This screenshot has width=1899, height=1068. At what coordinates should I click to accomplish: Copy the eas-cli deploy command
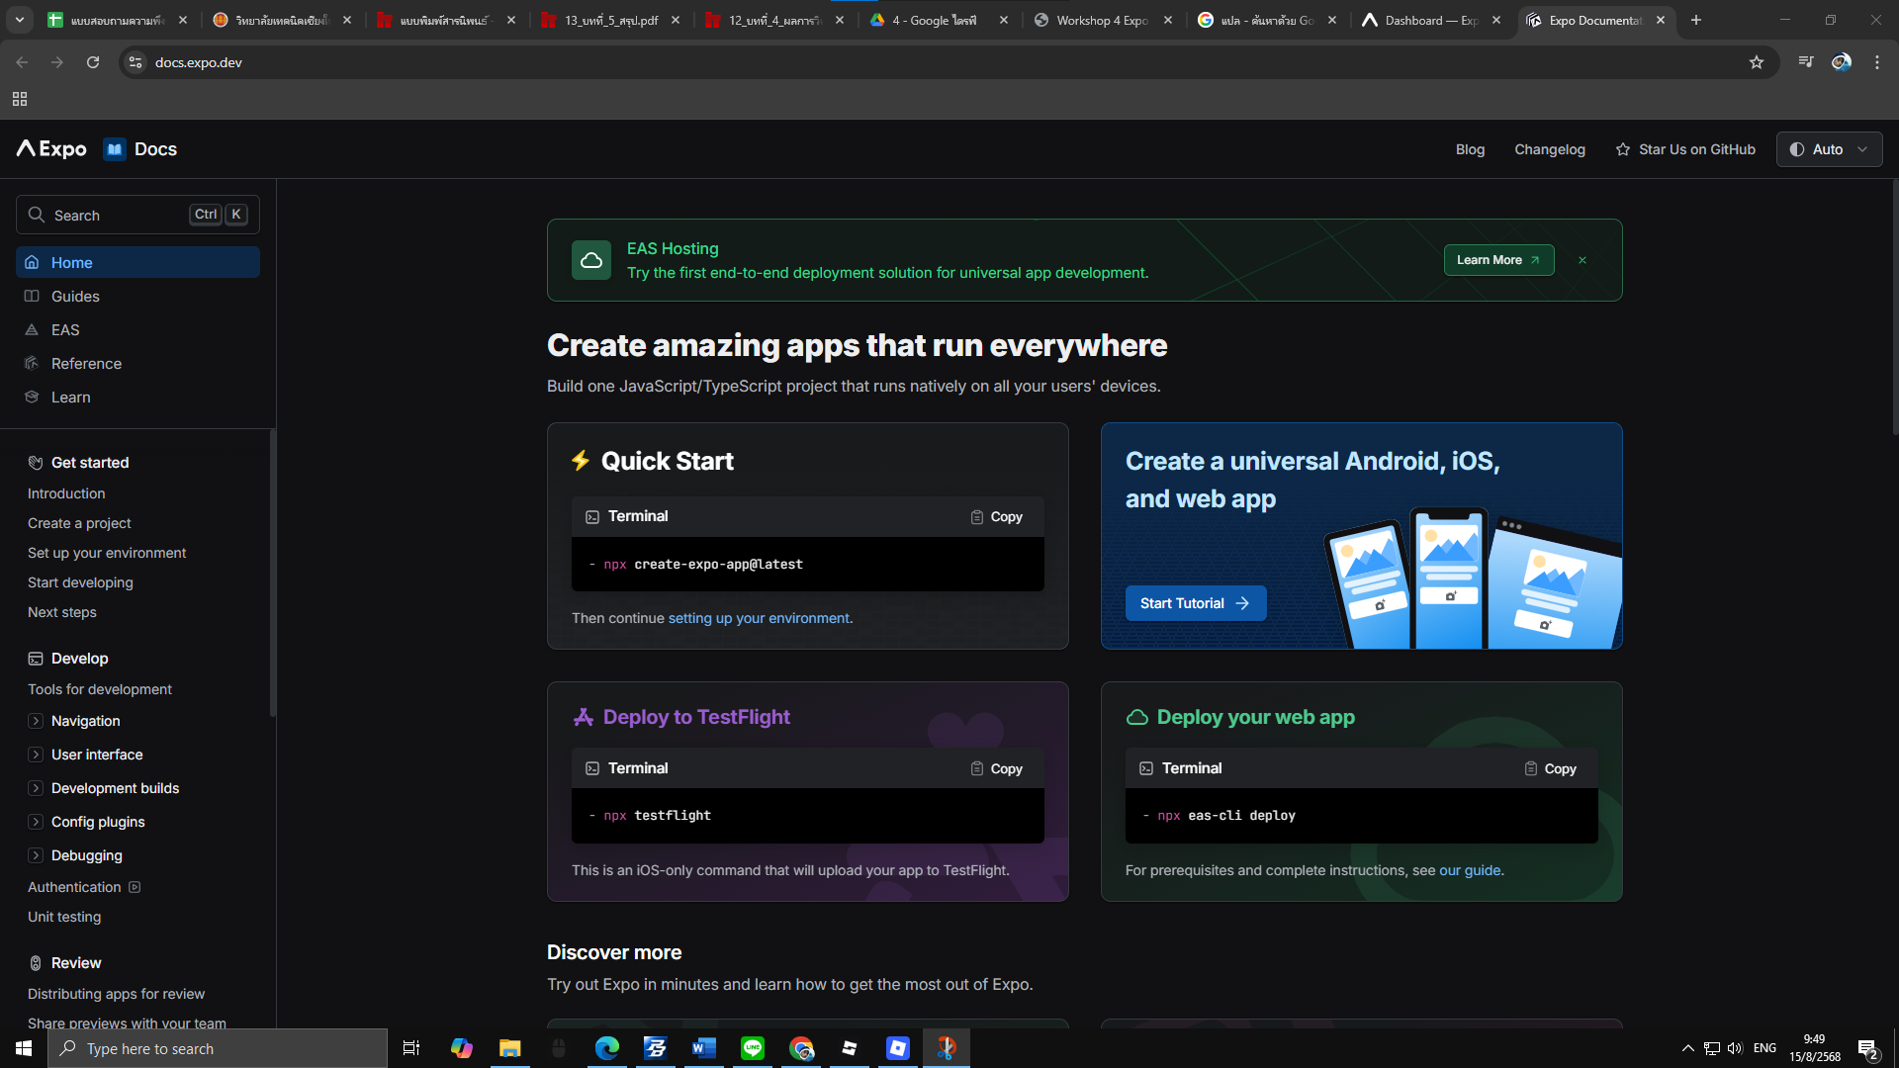point(1551,769)
